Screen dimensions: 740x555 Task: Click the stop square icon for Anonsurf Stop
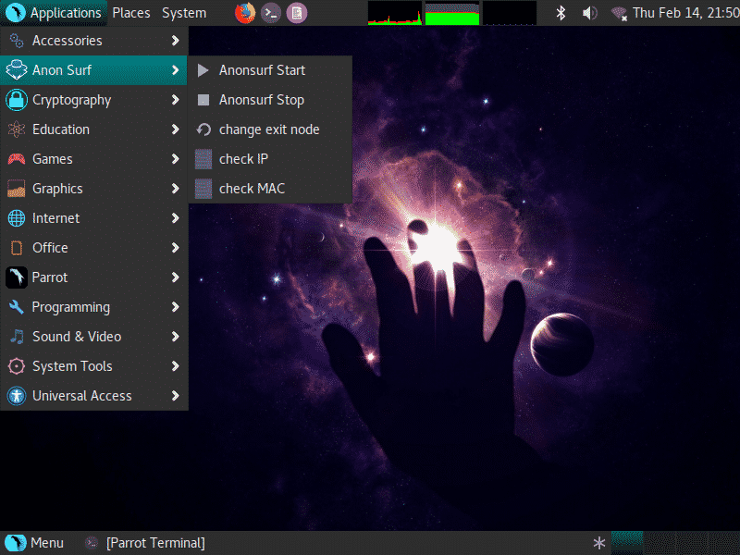(203, 100)
